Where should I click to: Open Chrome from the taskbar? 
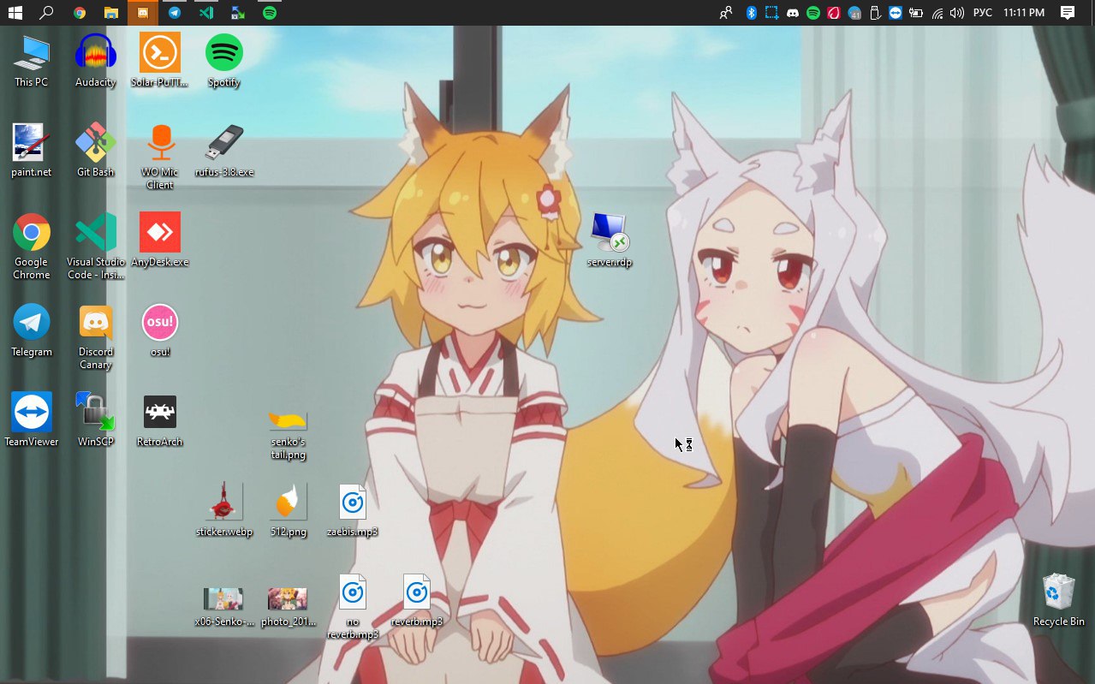coord(79,13)
